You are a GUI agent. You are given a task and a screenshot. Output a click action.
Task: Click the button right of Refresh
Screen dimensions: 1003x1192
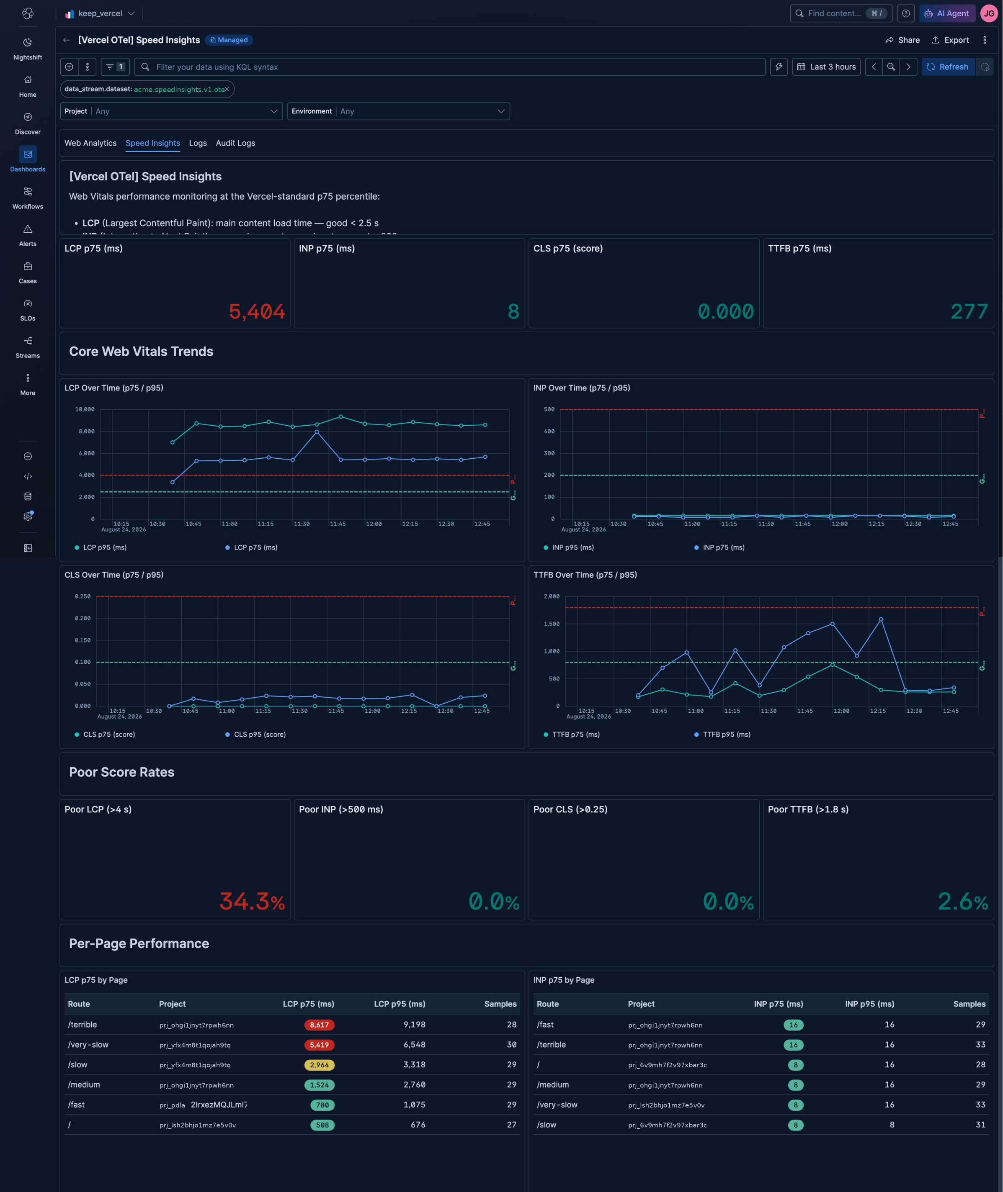[984, 67]
